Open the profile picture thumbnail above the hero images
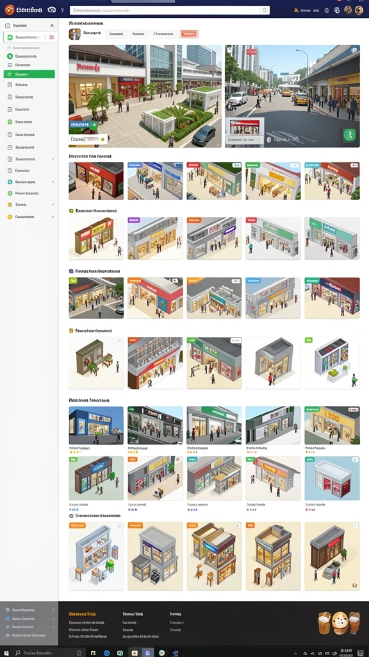This screenshot has height=657, width=369. [x=74, y=34]
